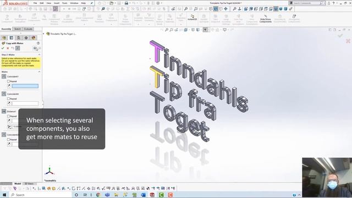The image size is (352, 198).
Task: Toggle the keep-visible pin in property manager
Action: 18,48
